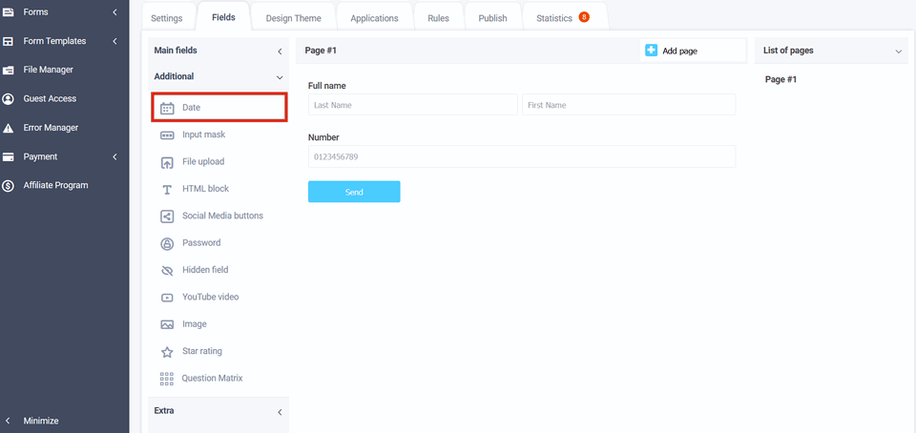Image resolution: width=916 pixels, height=433 pixels.
Task: Click the File upload icon
Action: [x=167, y=162]
